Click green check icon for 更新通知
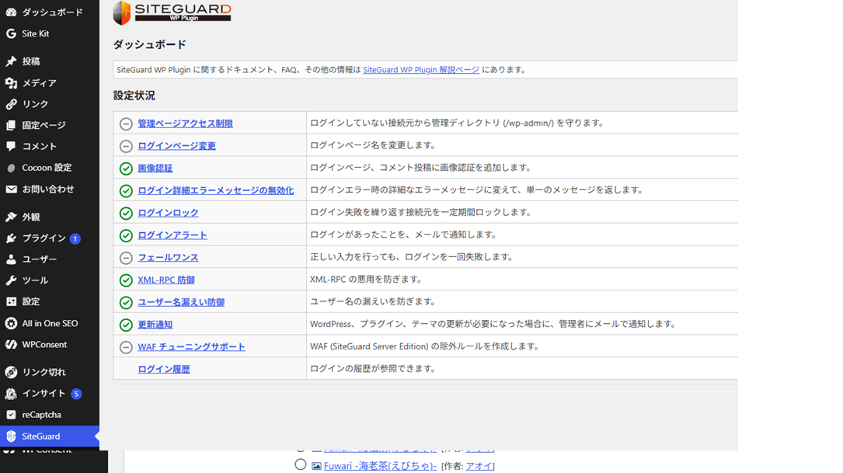843x473 pixels. tap(126, 325)
